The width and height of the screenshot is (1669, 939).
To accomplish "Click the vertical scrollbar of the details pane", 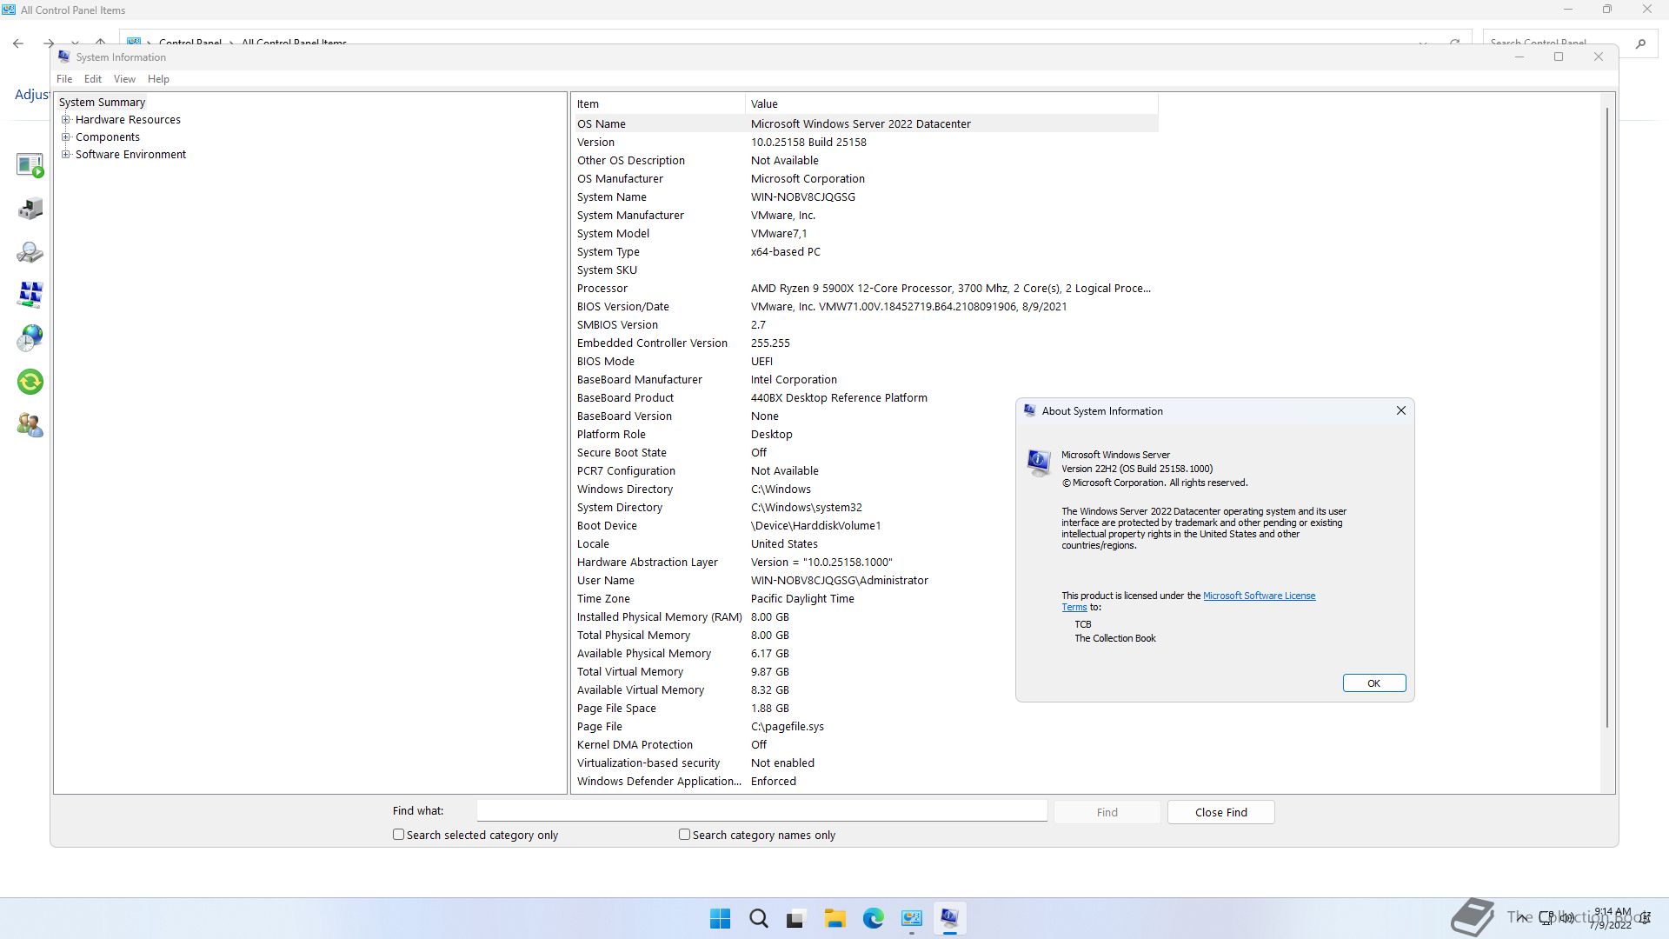I will pos(1607,417).
